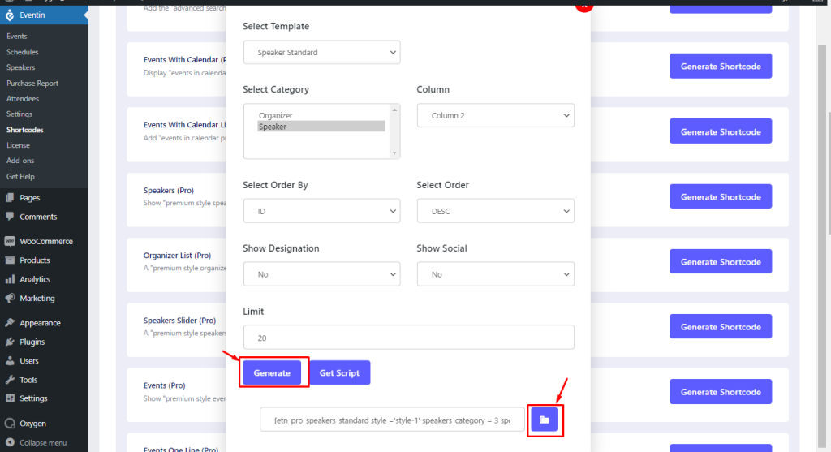Click the Generate button
Image resolution: width=831 pixels, height=452 pixels.
coord(272,373)
